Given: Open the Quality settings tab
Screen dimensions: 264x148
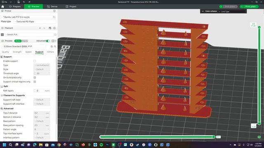Looking at the screenshot, I should tap(5, 52).
